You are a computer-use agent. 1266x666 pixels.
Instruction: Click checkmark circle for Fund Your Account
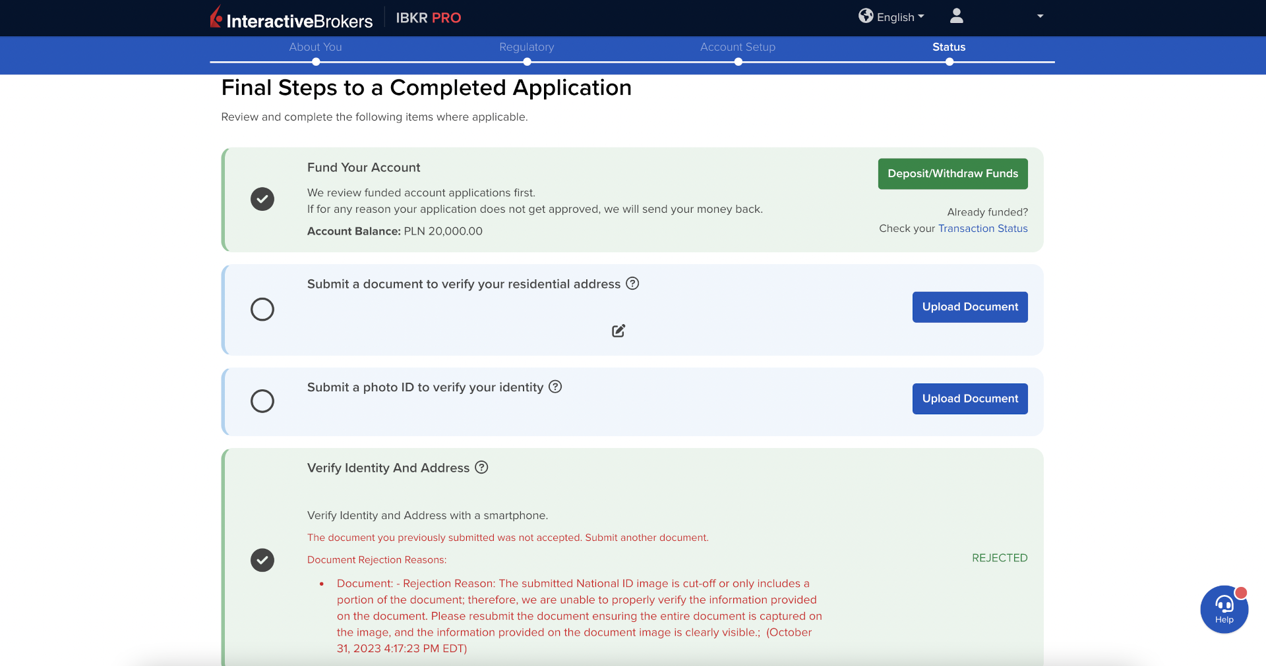point(262,199)
